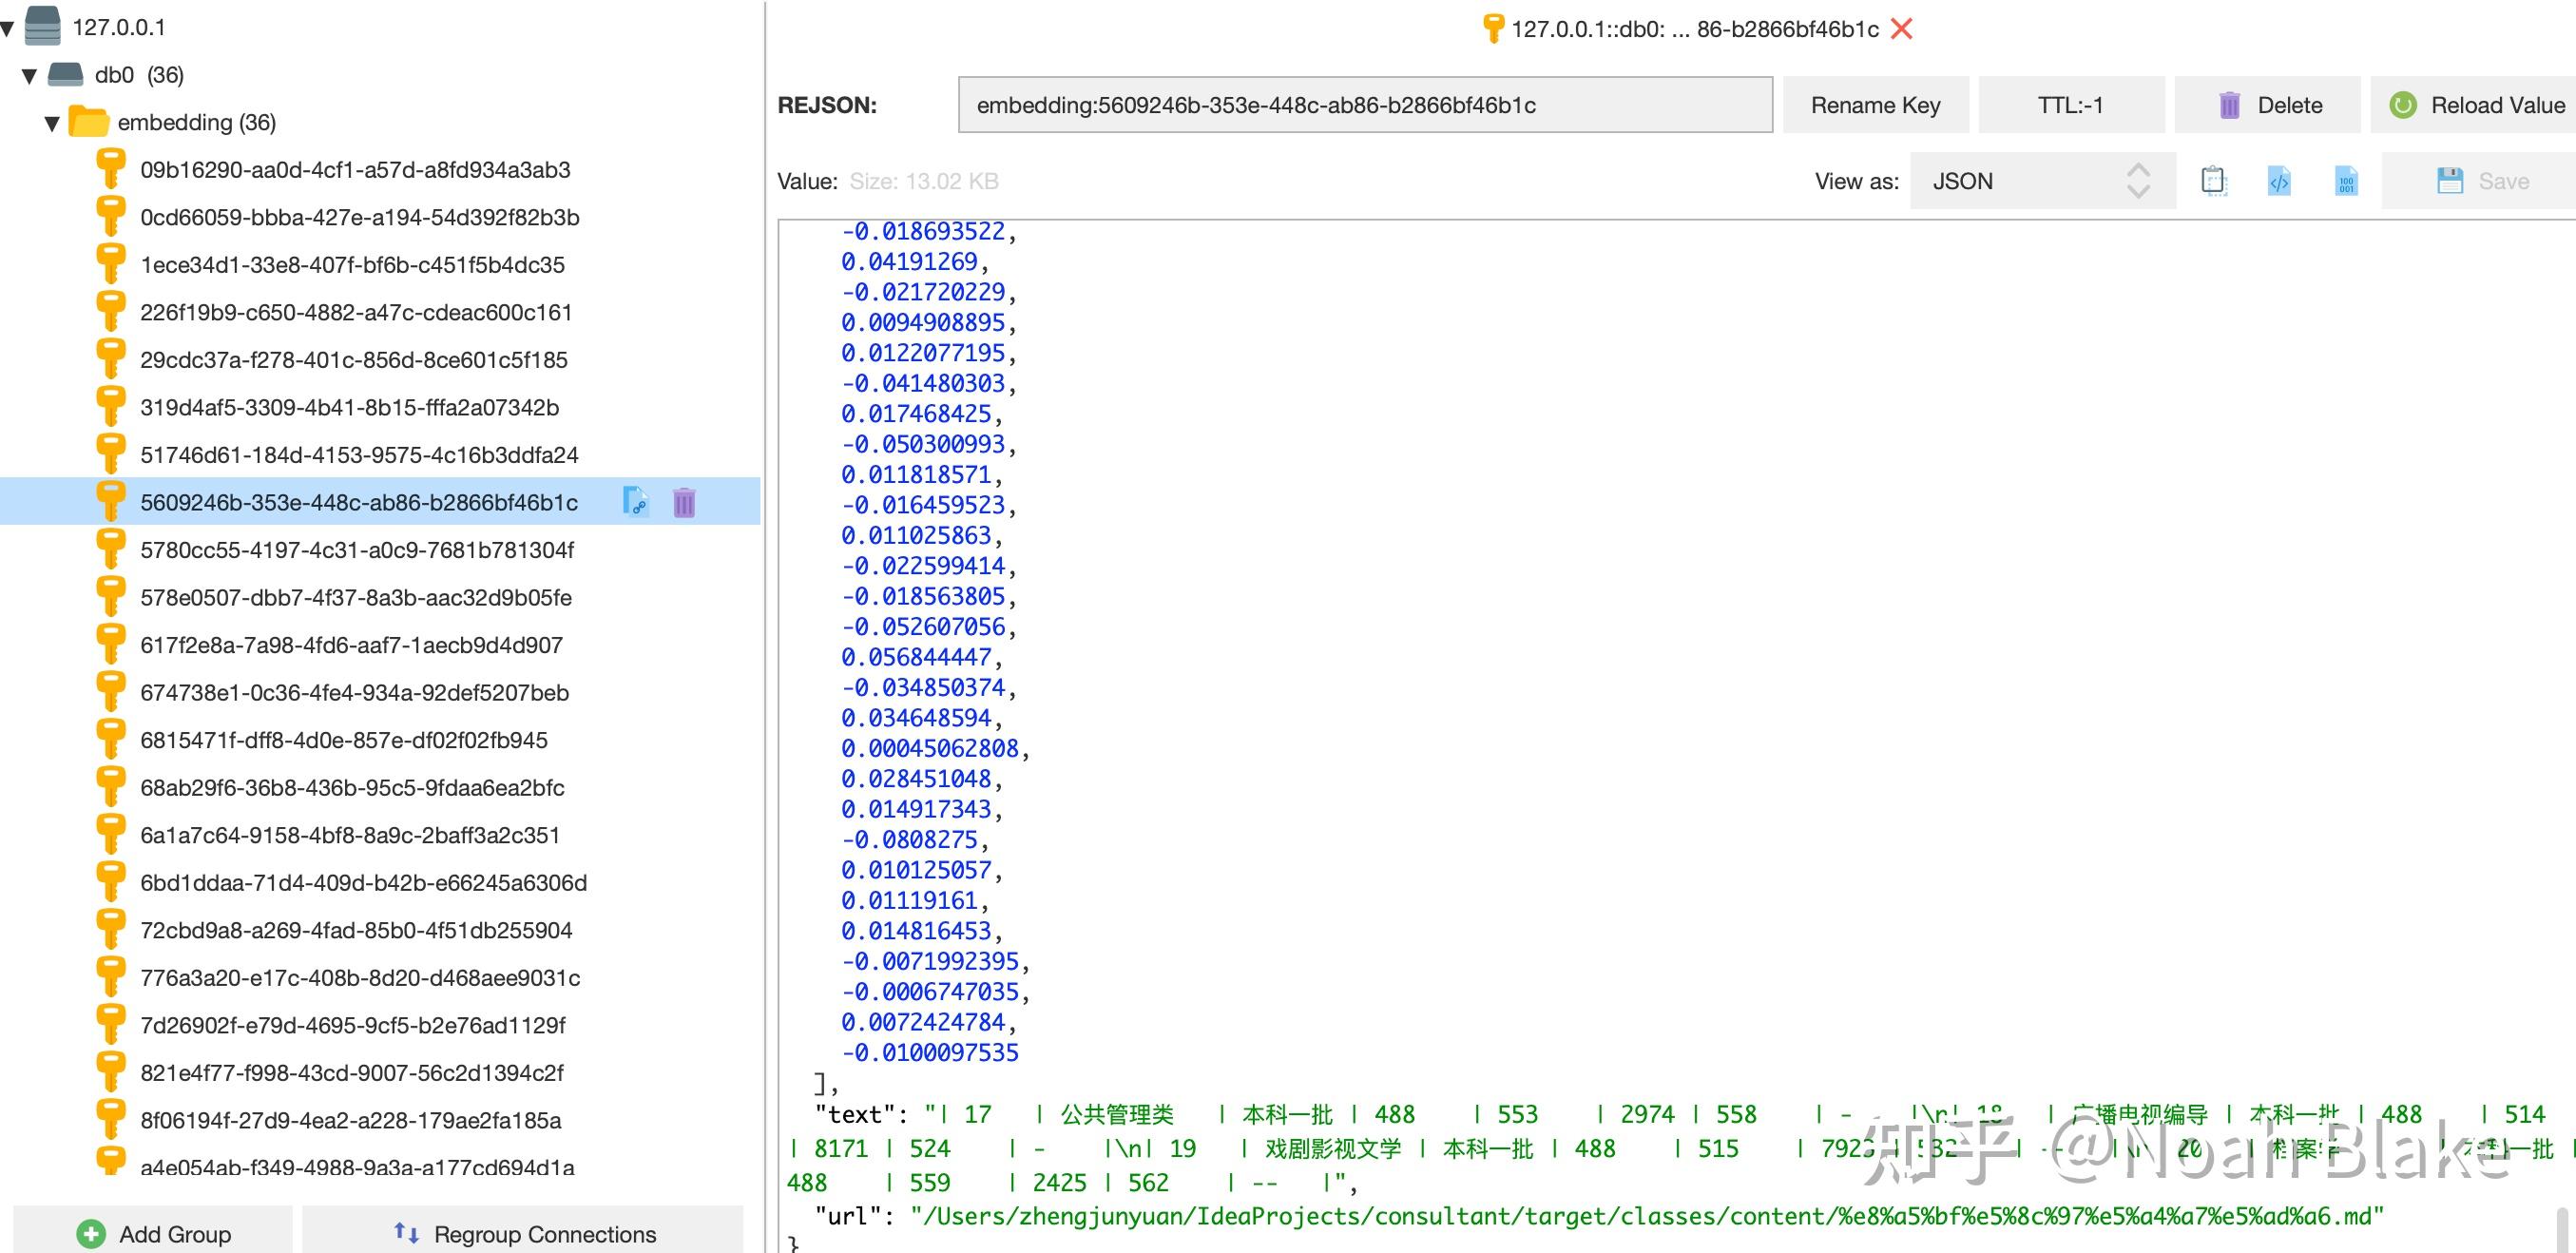The height and width of the screenshot is (1253, 2576).
Task: Click the binary 100/001 file icon
Action: coord(2346,181)
